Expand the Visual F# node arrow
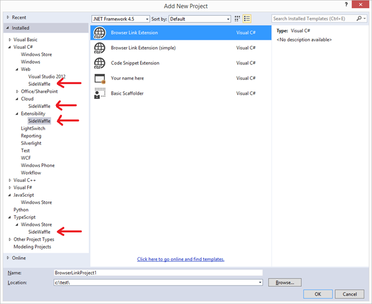The height and width of the screenshot is (304, 372). [x=10, y=188]
